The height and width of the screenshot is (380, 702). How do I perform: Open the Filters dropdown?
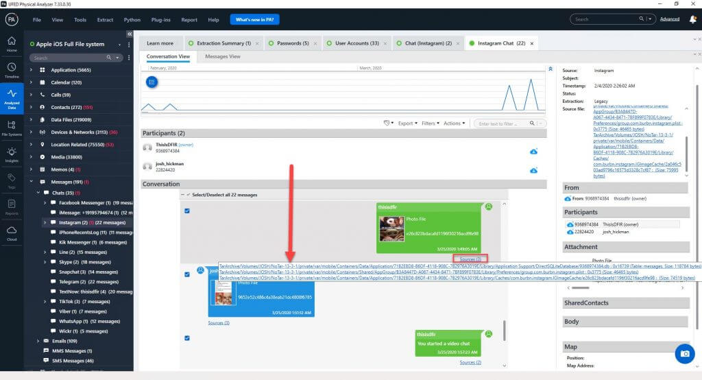[431, 123]
